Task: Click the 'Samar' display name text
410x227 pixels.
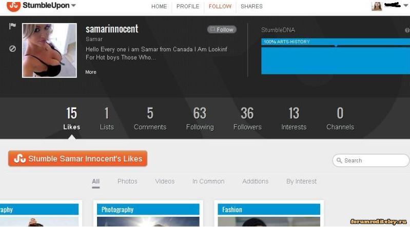Action: pyautogui.click(x=94, y=39)
